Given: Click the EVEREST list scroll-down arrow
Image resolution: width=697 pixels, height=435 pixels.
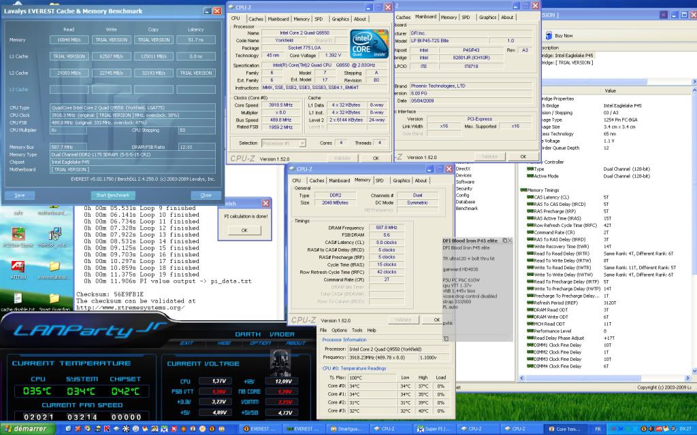Looking at the screenshot, I should tap(694, 371).
